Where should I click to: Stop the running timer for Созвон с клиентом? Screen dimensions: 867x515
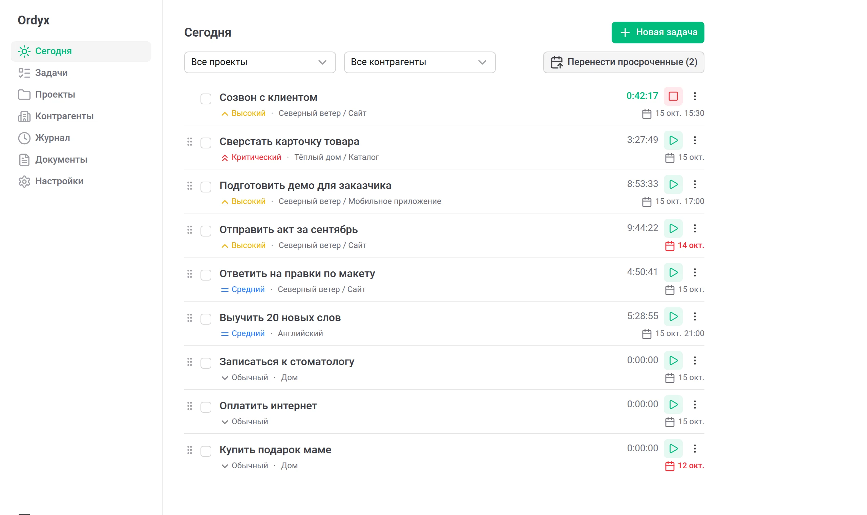(673, 96)
